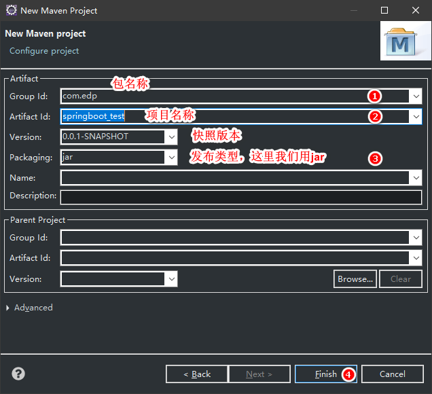Click the 'New Maven project' heading
The image size is (432, 394).
click(46, 33)
